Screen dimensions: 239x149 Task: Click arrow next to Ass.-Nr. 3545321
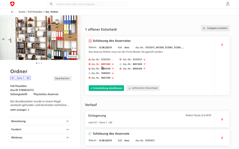tap(112, 73)
